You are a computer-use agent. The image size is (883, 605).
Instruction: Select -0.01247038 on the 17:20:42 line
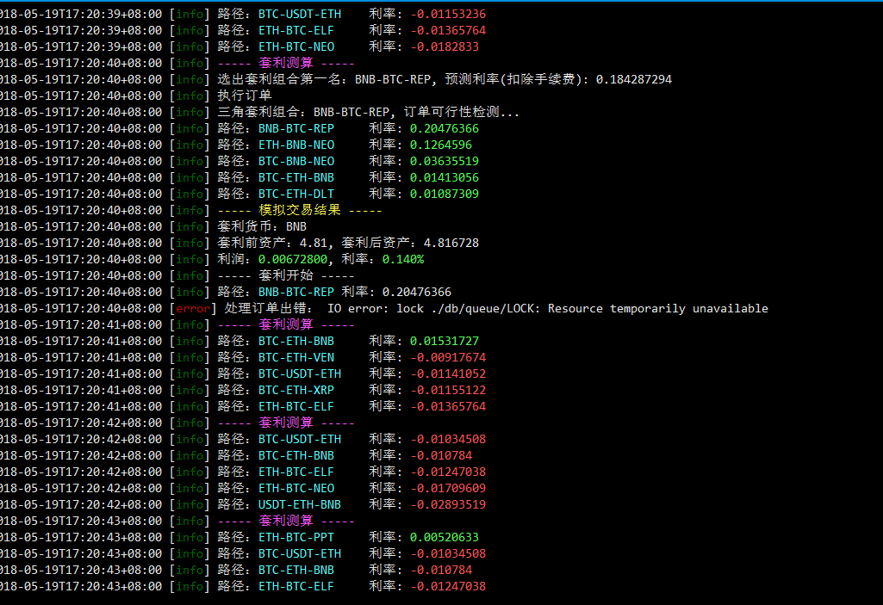448,472
